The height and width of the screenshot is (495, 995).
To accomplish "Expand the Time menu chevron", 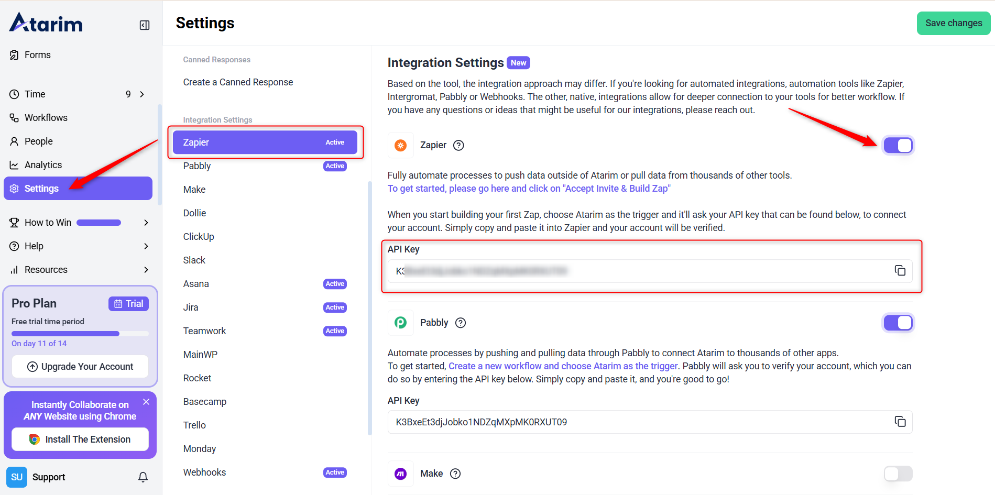I will pos(142,94).
